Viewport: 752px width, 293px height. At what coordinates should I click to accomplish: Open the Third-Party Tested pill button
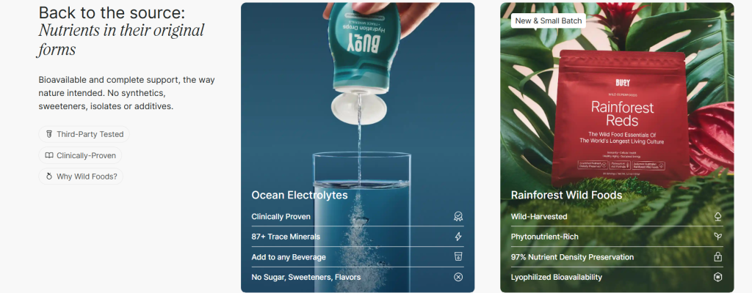pos(84,134)
